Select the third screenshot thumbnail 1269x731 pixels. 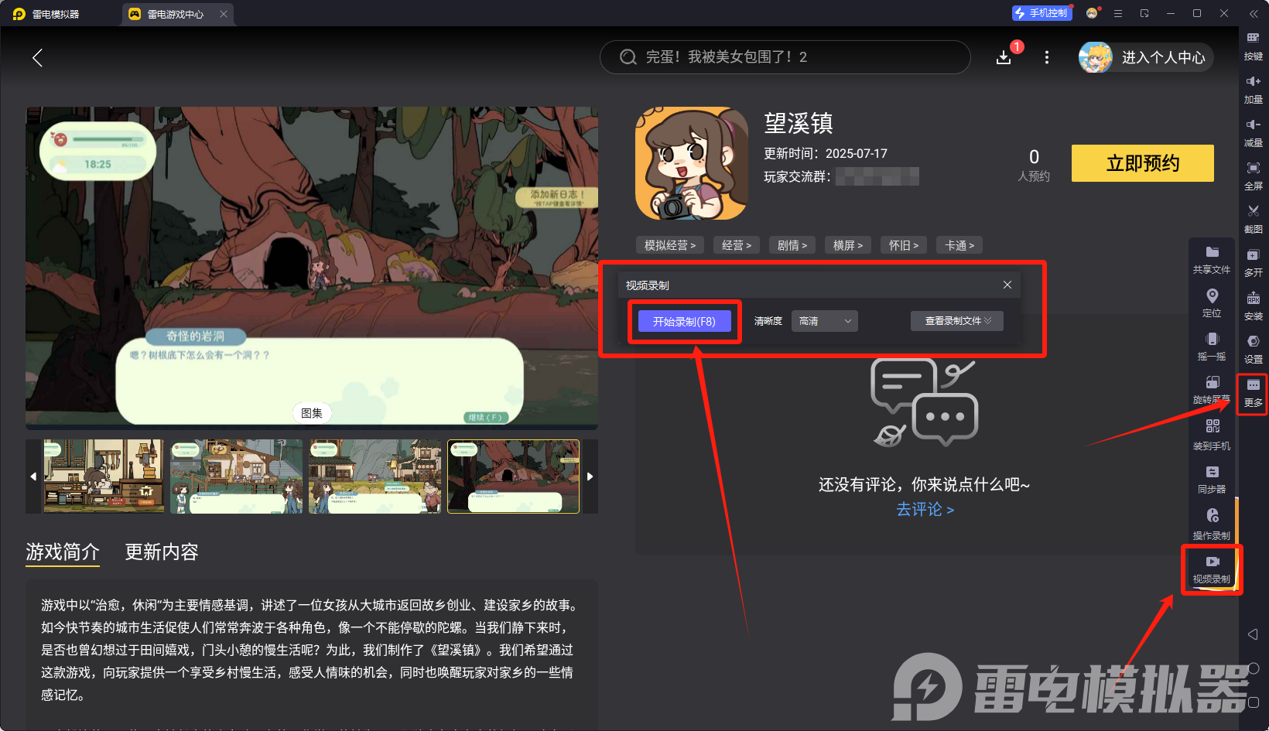pos(375,477)
